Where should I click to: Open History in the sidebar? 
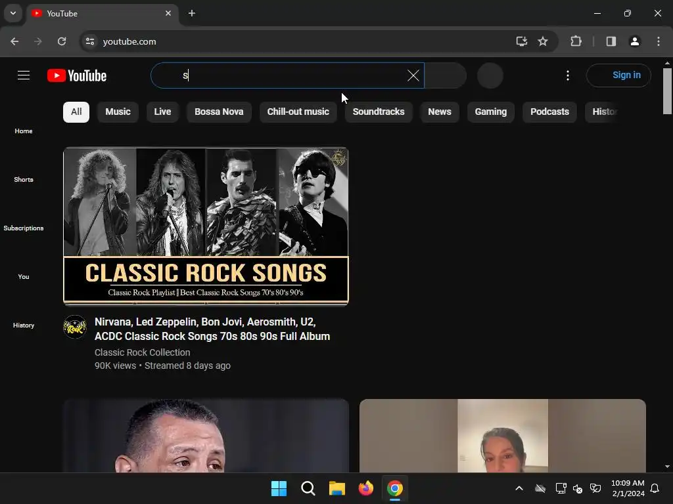tap(24, 325)
